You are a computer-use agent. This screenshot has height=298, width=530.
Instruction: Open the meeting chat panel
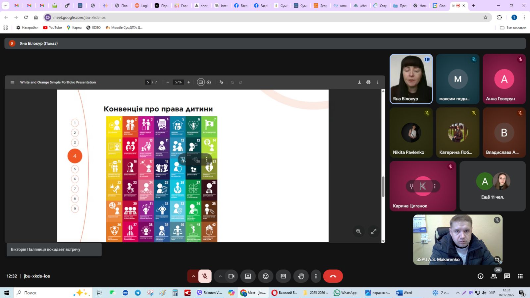(507, 276)
